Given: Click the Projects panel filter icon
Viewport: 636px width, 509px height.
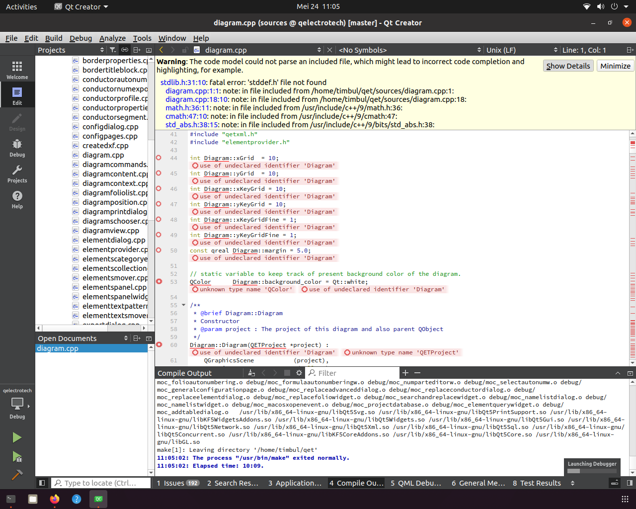Looking at the screenshot, I should pyautogui.click(x=113, y=50).
